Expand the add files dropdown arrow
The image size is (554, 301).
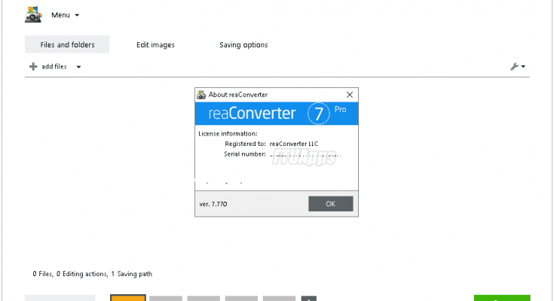tap(79, 67)
